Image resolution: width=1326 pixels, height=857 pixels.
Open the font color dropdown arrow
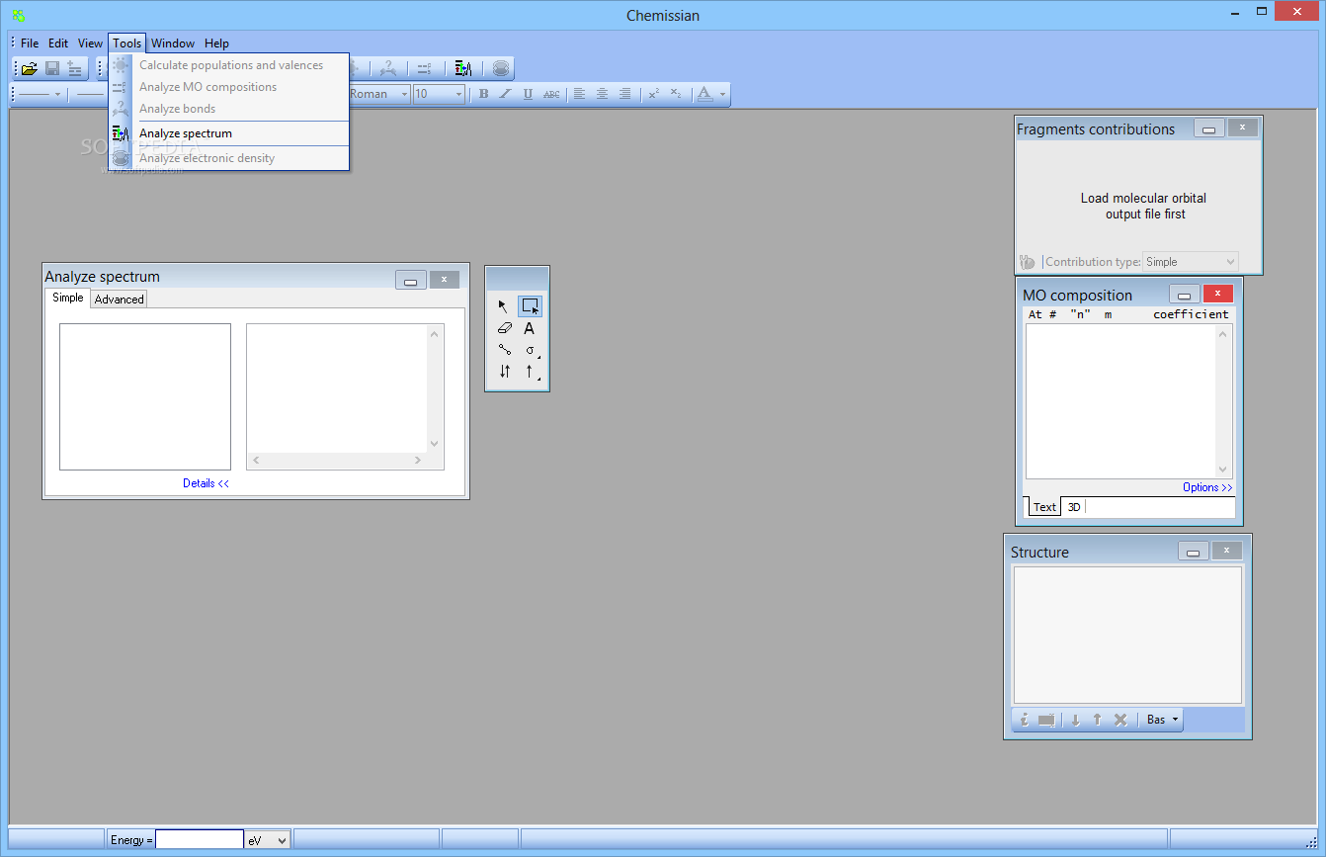tap(722, 95)
